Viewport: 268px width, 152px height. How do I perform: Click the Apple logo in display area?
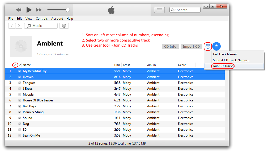tap(111, 10)
